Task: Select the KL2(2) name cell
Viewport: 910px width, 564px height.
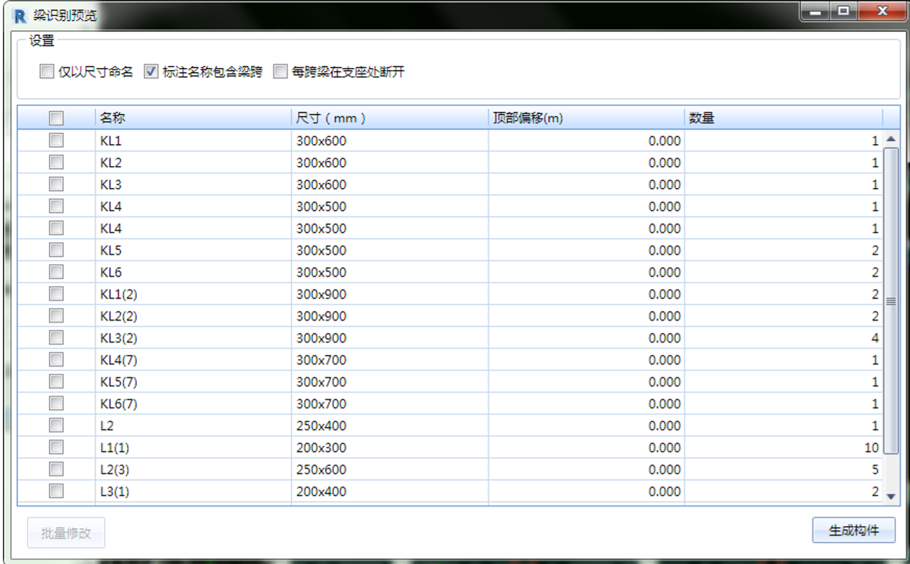Action: [x=193, y=316]
